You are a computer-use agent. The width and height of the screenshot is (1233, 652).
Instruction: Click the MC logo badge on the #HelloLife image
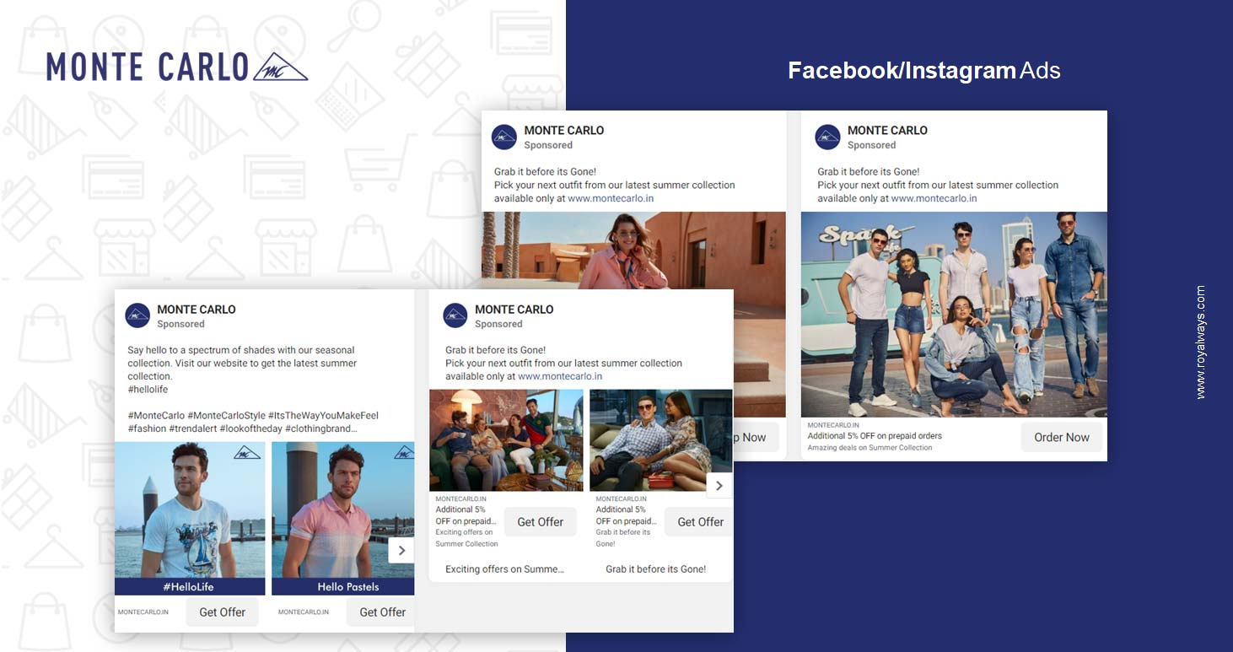(x=246, y=454)
